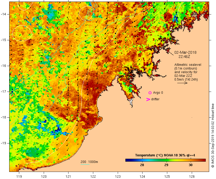This screenshot has height=179, width=216.
Task: Click the white sea-level contour circle near -15
Action: pyautogui.click(x=22, y=33)
